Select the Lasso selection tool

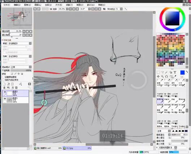pyautogui.click(x=162, y=72)
